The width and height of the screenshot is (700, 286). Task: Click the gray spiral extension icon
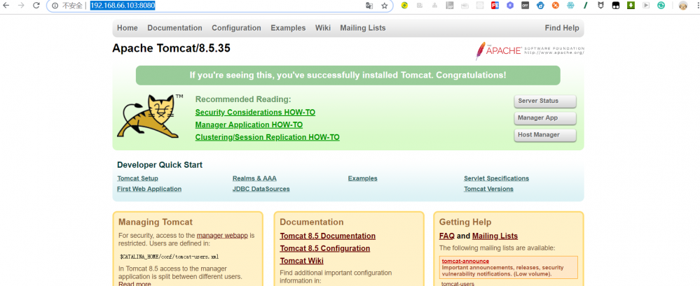(x=420, y=6)
